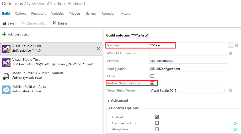Click the Delete definition icon
241x134 pixels.
point(54,23)
